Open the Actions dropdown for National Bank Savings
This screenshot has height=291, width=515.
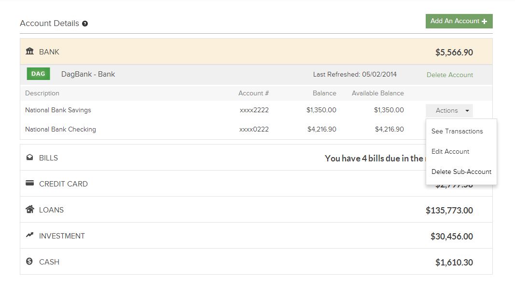(449, 110)
